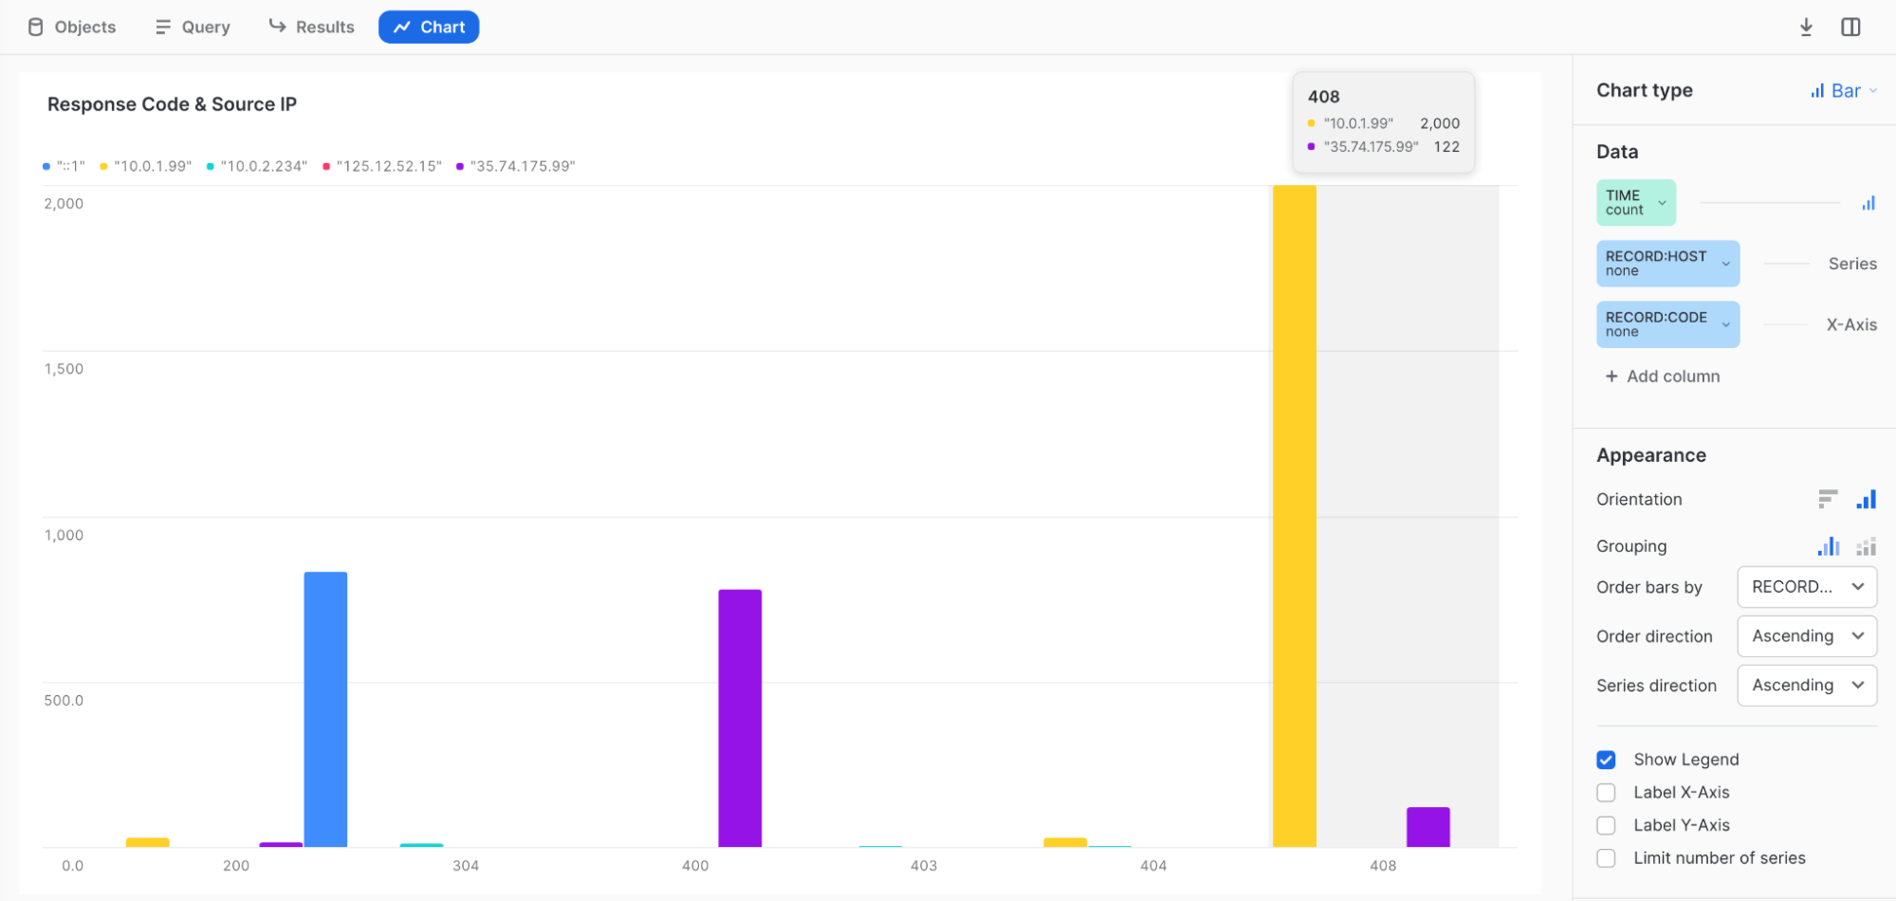
Task: Click the plus icon beside Add column
Action: click(x=1611, y=377)
